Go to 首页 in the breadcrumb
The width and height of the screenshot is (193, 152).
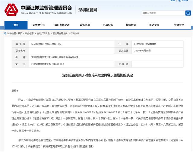(x=20, y=33)
